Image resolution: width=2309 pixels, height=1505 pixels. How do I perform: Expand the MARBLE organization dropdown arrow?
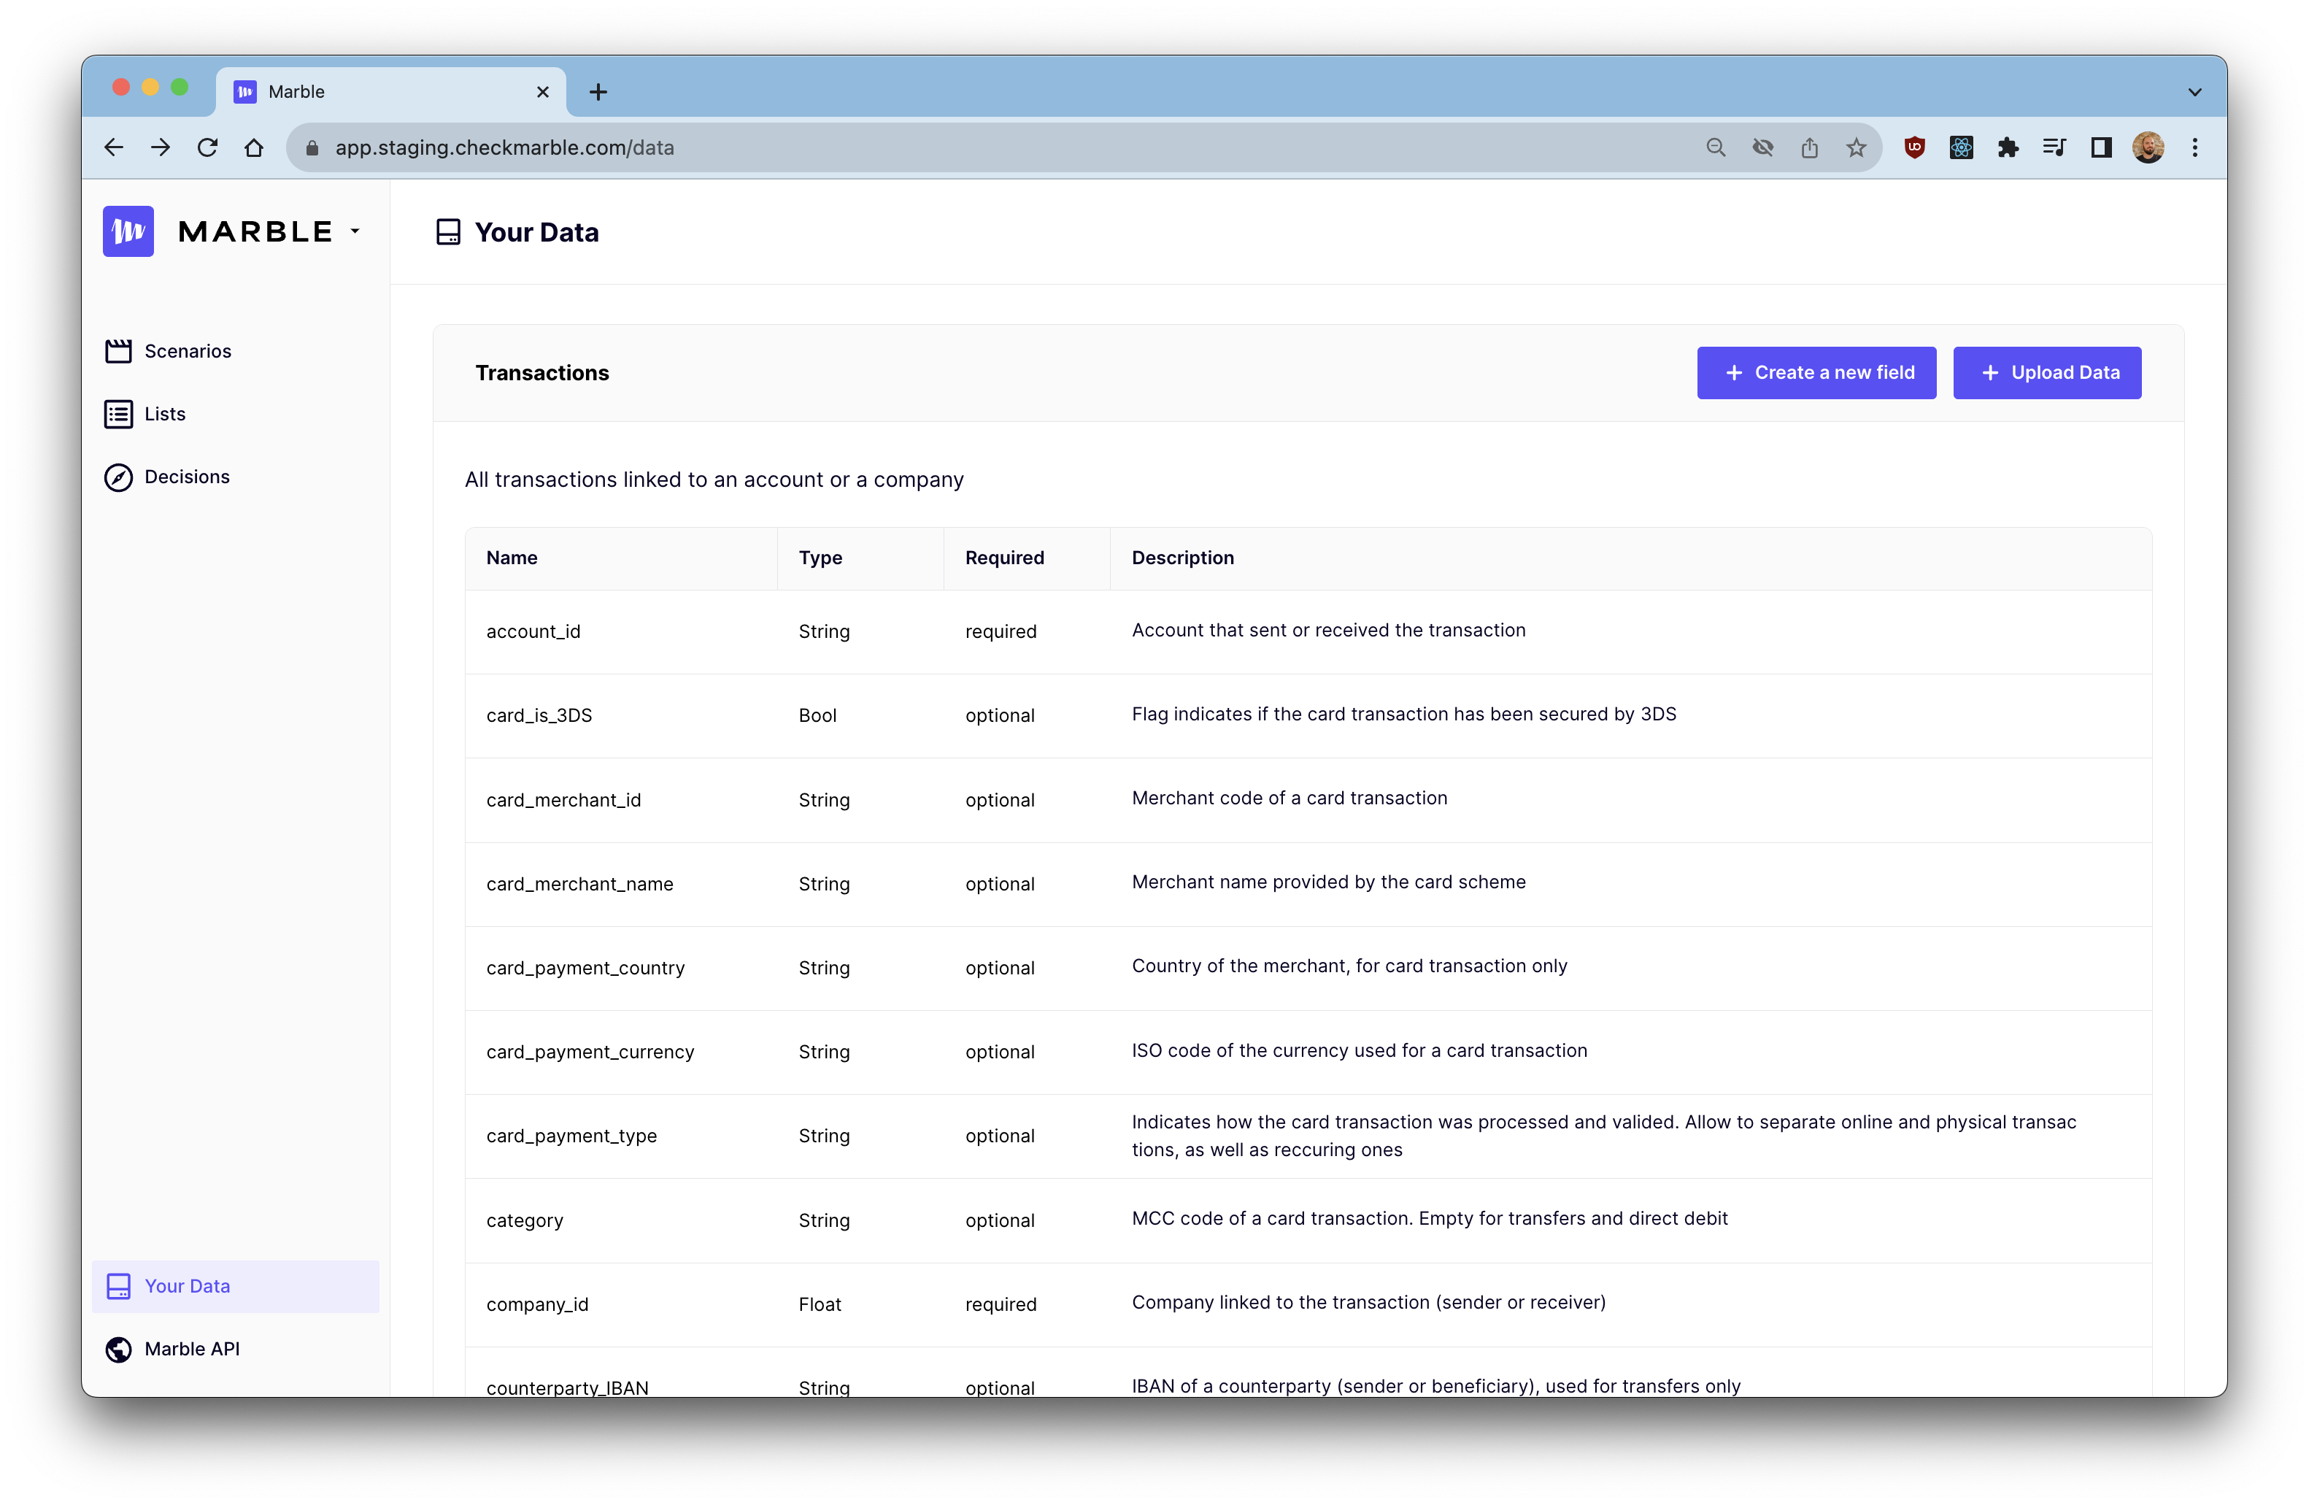[x=355, y=231]
